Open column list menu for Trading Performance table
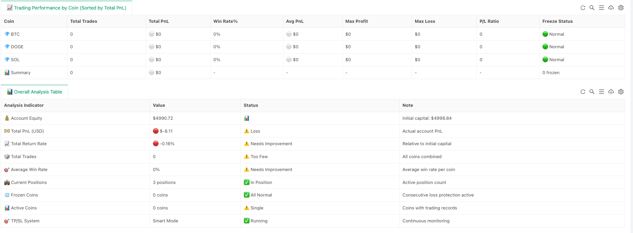This screenshot has height=233, width=633. (x=601, y=8)
